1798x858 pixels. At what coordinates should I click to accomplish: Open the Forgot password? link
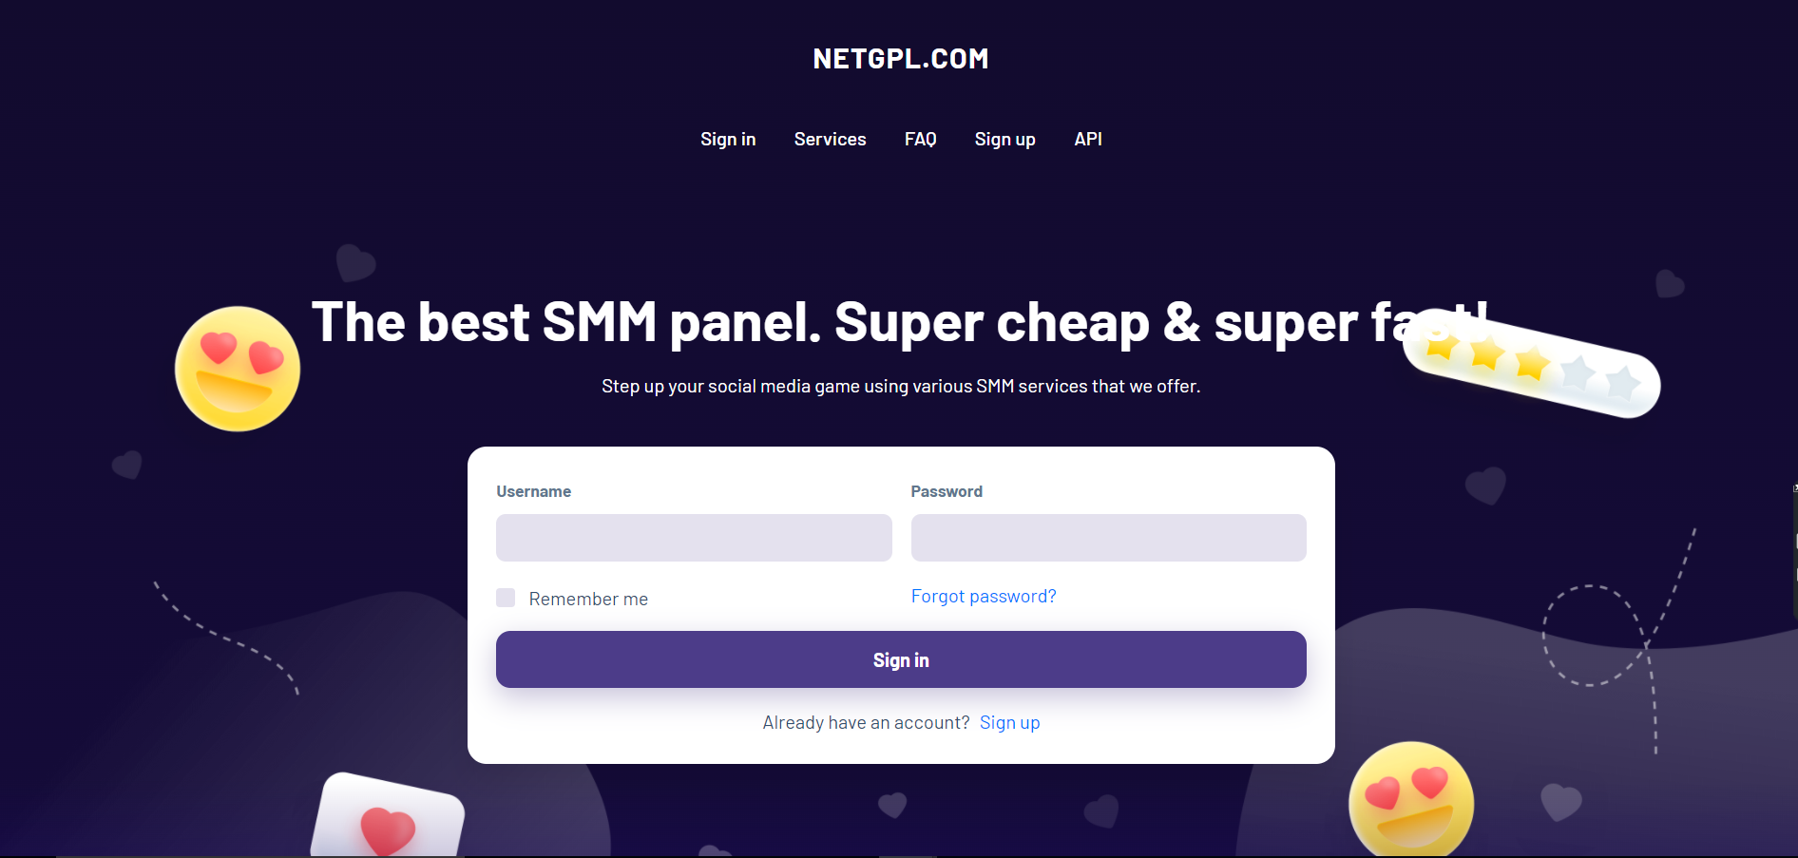984,596
